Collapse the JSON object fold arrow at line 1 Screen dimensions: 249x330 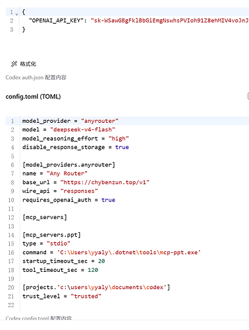click(17, 15)
